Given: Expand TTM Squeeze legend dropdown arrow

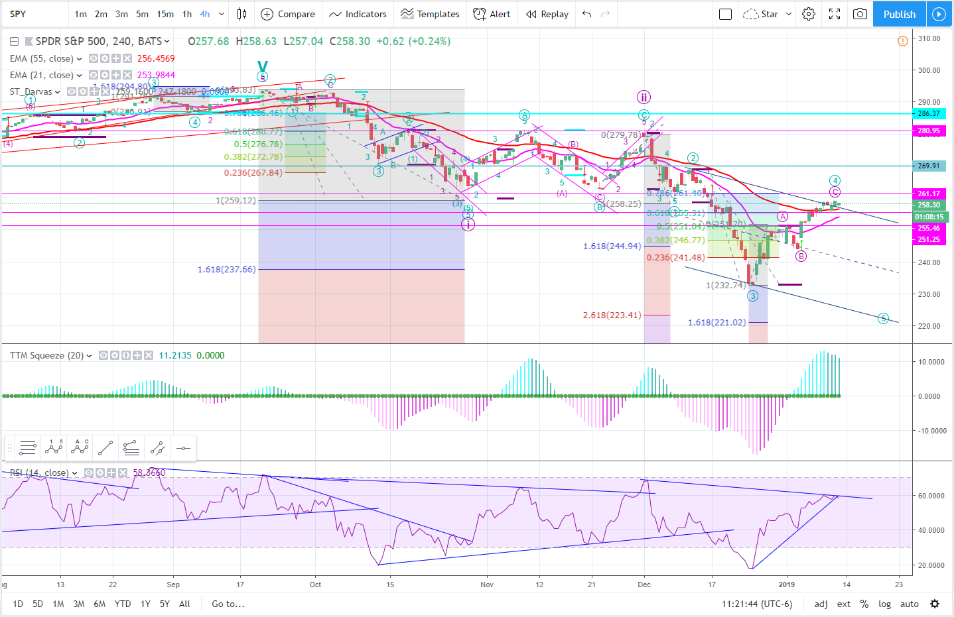Looking at the screenshot, I should click(x=90, y=355).
